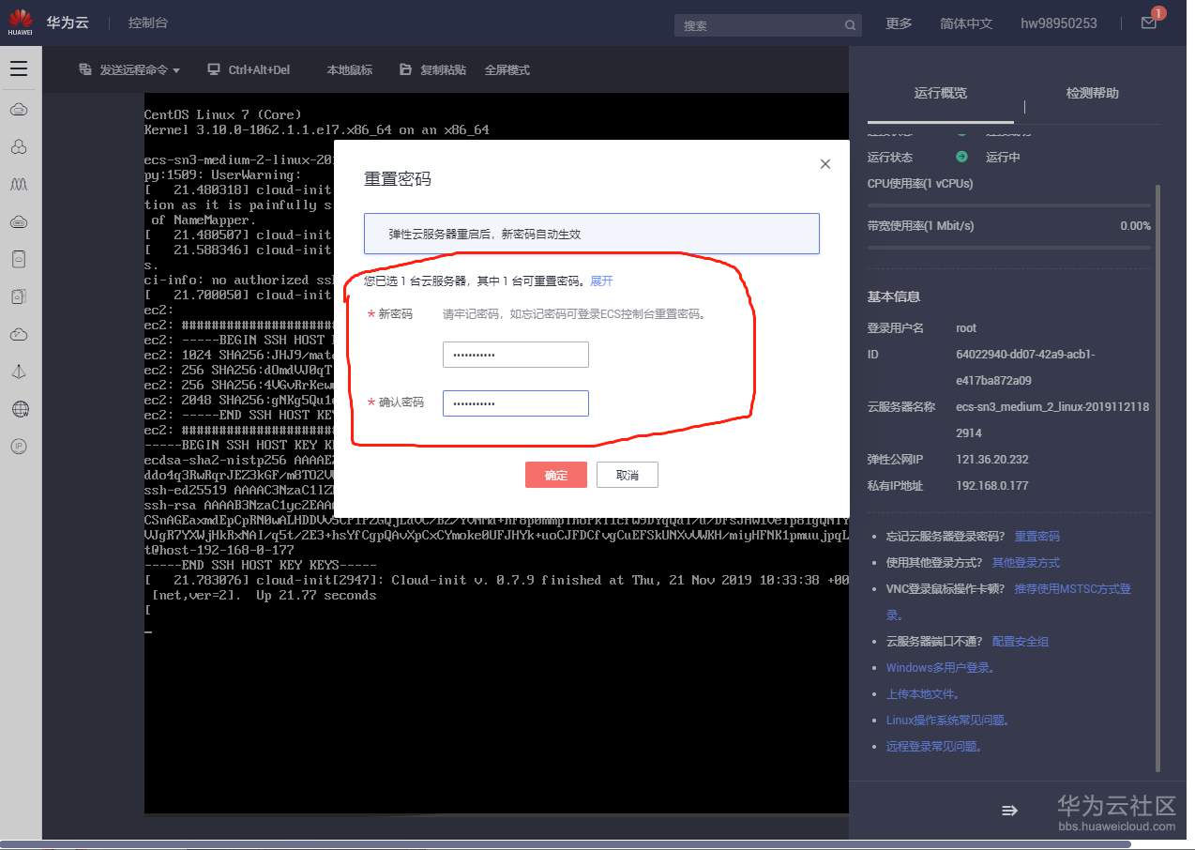
Task: Open the globe domain icon in the sidebar
Action: click(19, 409)
